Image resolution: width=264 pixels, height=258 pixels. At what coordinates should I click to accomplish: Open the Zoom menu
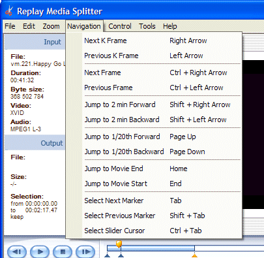pyautogui.click(x=51, y=26)
